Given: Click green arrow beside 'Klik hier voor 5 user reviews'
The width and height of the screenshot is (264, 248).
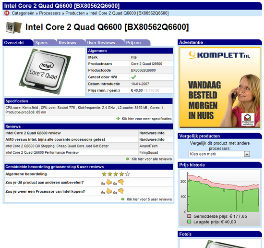Looking at the screenshot, I should pyautogui.click(x=123, y=199).
